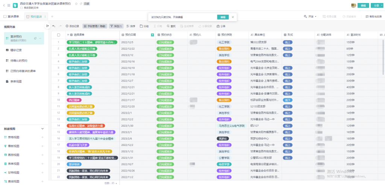Add a new 查询视图 with plus
This screenshot has height=185, width=385.
[42, 181]
